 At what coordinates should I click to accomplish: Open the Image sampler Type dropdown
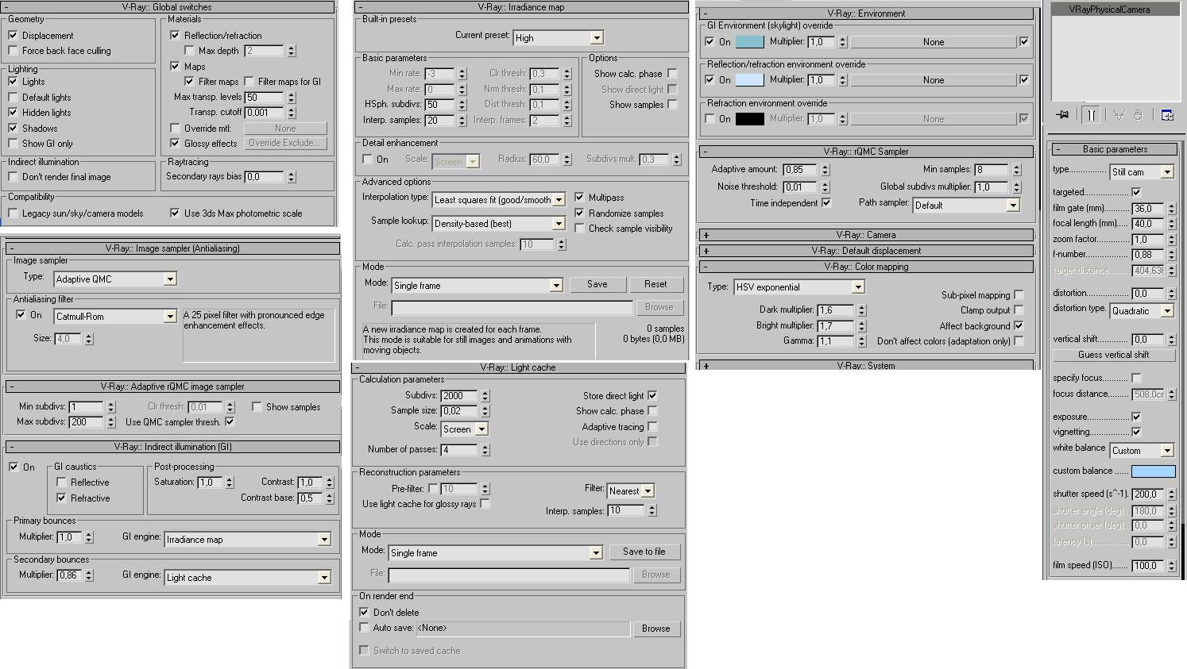coord(115,279)
